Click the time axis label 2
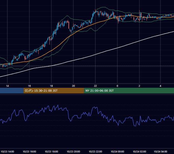This screenshot has height=154, width=174. tap(139, 86)
